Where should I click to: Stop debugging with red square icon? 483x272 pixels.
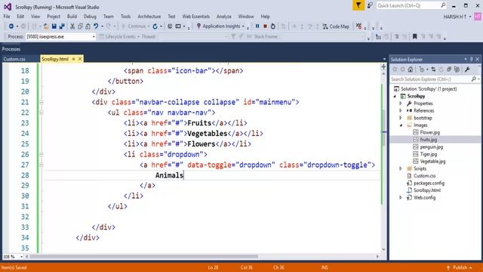pos(265,26)
